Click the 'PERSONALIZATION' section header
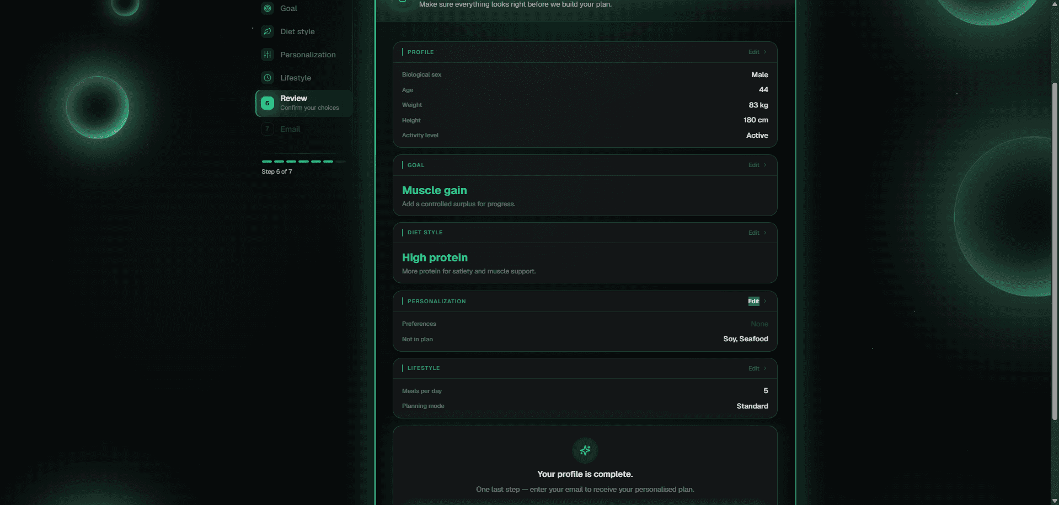 point(437,301)
